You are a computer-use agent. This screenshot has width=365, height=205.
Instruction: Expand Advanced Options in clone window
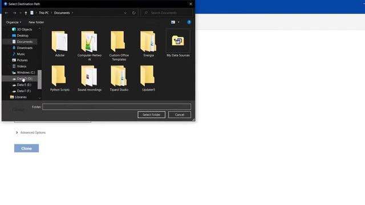(x=30, y=133)
